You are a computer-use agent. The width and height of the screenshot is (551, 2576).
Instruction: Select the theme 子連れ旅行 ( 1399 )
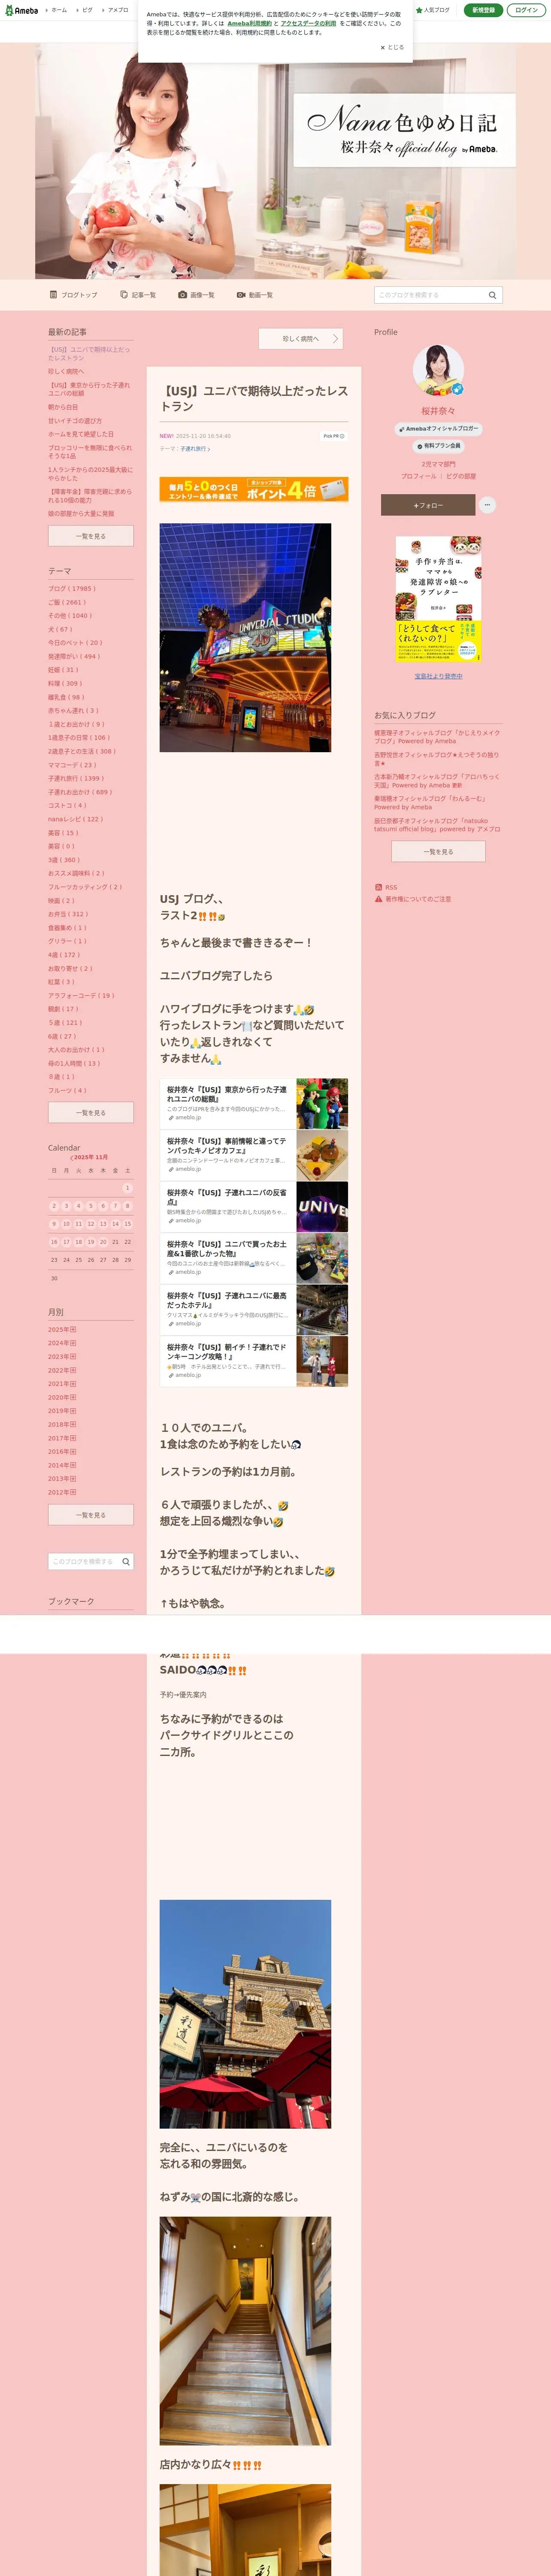coord(76,778)
